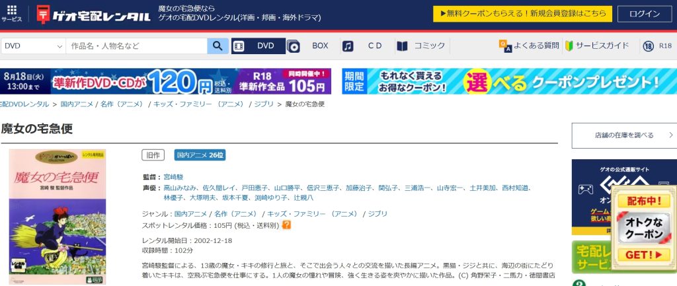Click the magnifier search button
The width and height of the screenshot is (677, 286).
pos(218,46)
